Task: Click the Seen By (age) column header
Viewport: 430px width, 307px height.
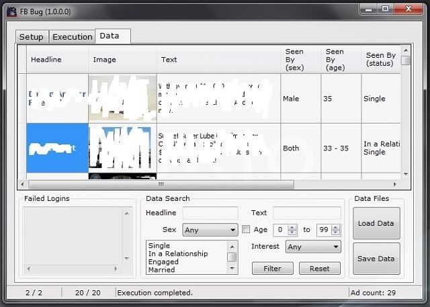Action: click(335, 60)
